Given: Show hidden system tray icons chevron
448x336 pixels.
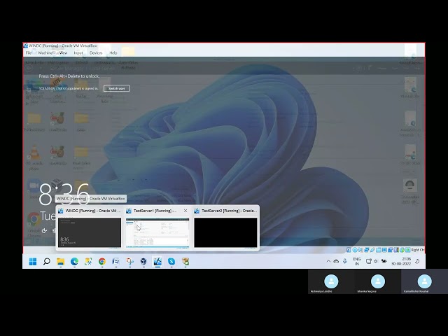Looking at the screenshot, I should coord(328,261).
